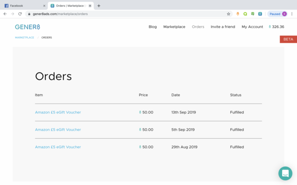Click the Date column header
Screen dimensions: 297x185
(176, 95)
